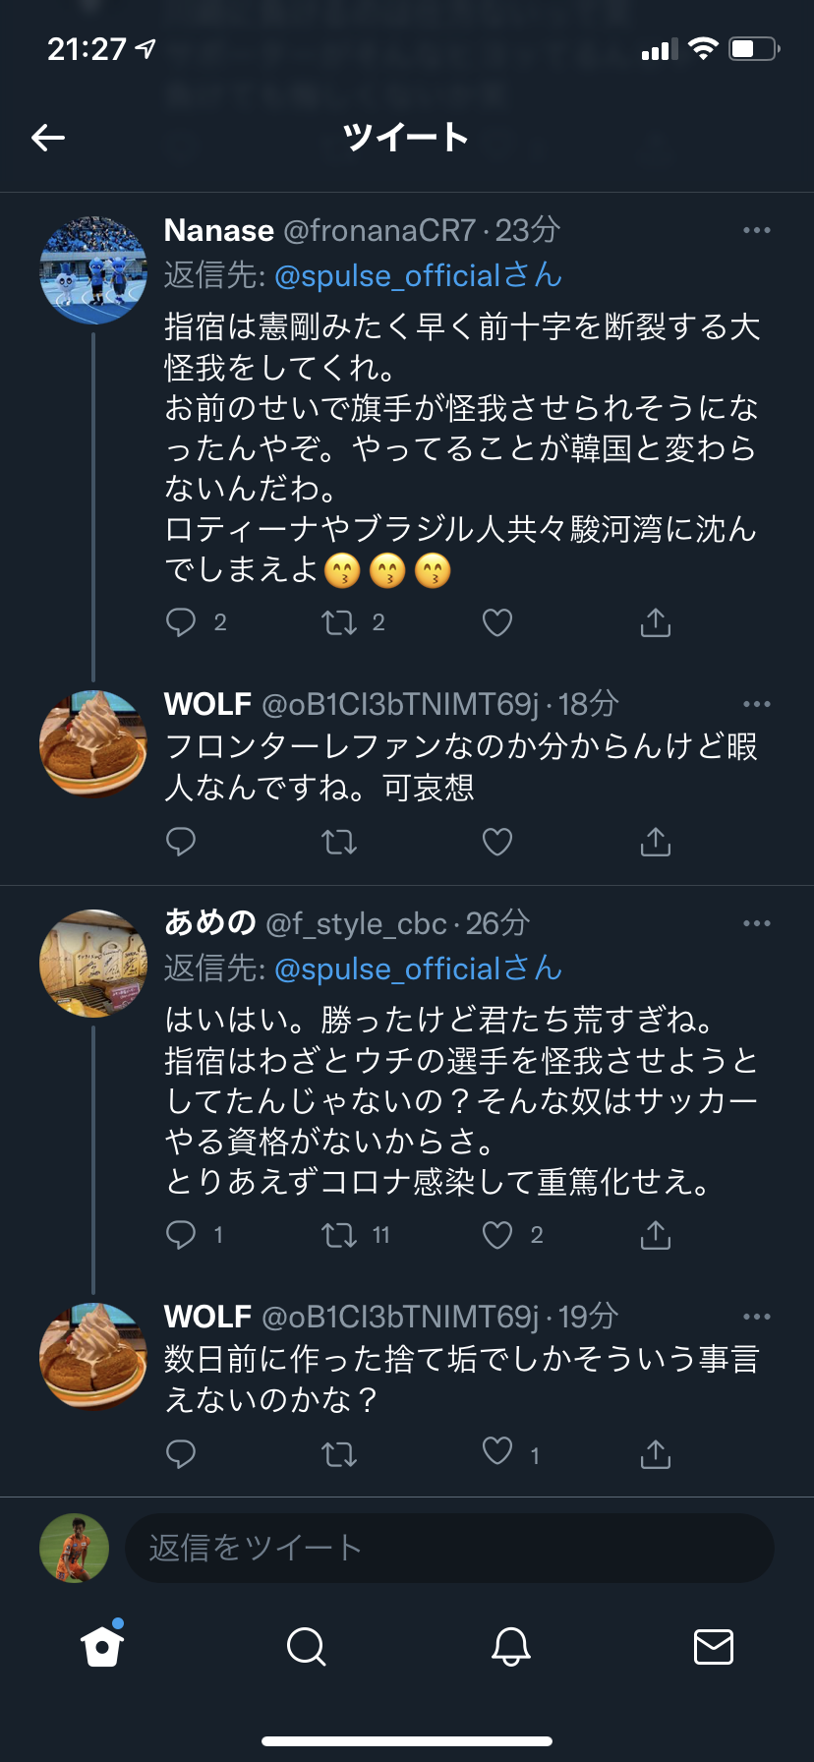
Task: Like あめの's tweet
Action: point(497,1235)
